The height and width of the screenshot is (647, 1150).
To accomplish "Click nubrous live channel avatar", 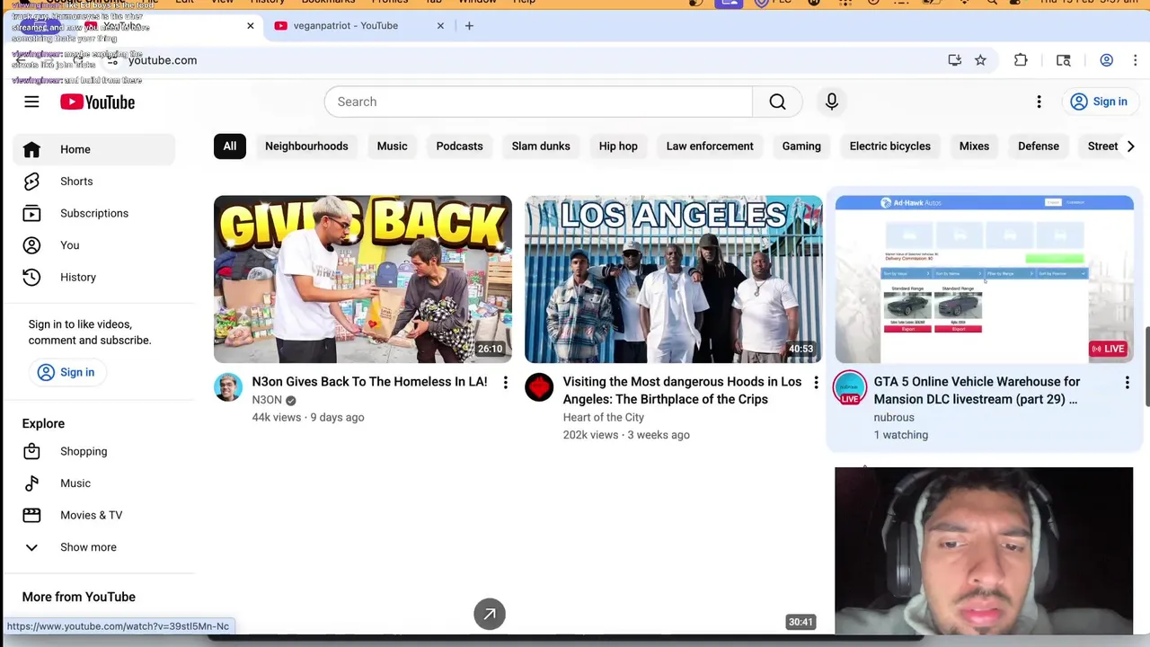I will [850, 388].
